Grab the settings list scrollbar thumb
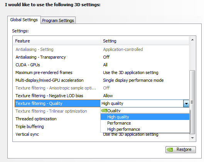 (192, 102)
